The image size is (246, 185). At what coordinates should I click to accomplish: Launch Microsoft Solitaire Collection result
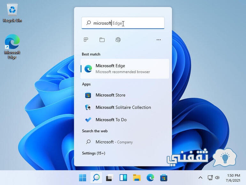click(125, 107)
